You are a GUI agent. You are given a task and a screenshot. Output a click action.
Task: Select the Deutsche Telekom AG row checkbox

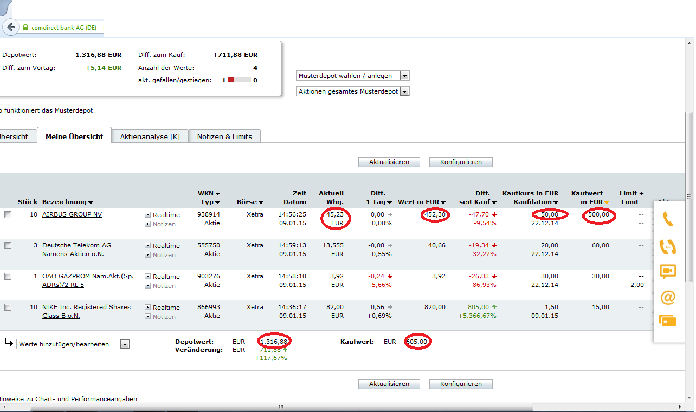8,246
